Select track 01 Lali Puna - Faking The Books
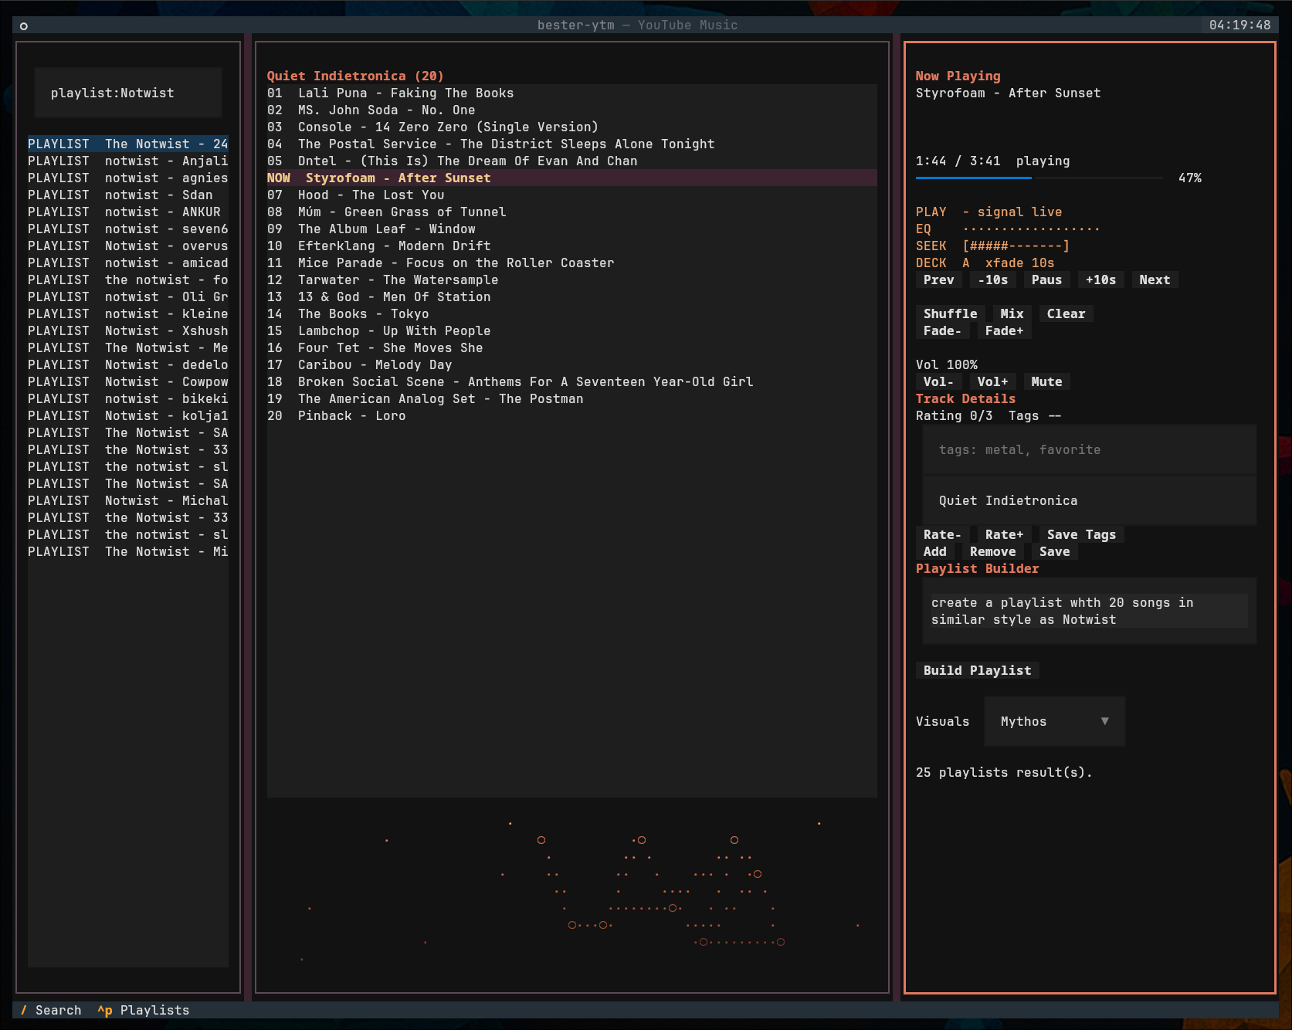 pos(572,93)
